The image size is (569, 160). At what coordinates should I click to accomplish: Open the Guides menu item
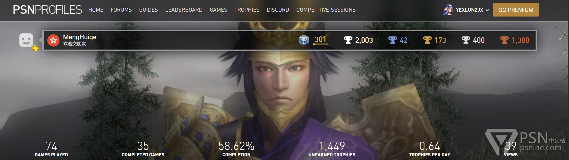[148, 10]
